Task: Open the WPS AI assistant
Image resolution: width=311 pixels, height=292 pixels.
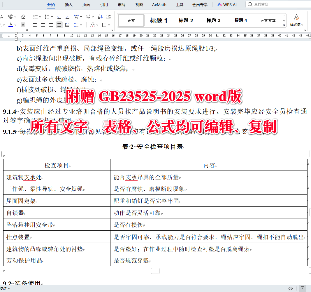Action: 227,4
